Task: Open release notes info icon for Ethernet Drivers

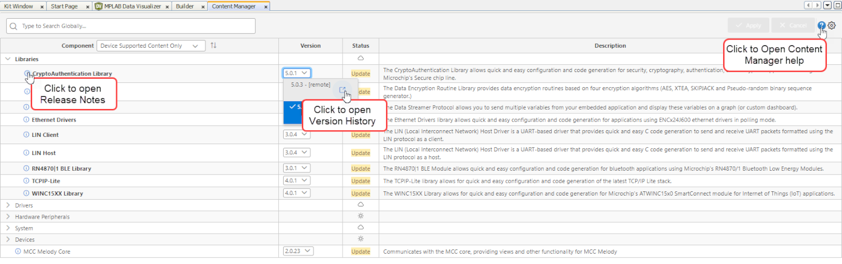Action: tap(26, 120)
